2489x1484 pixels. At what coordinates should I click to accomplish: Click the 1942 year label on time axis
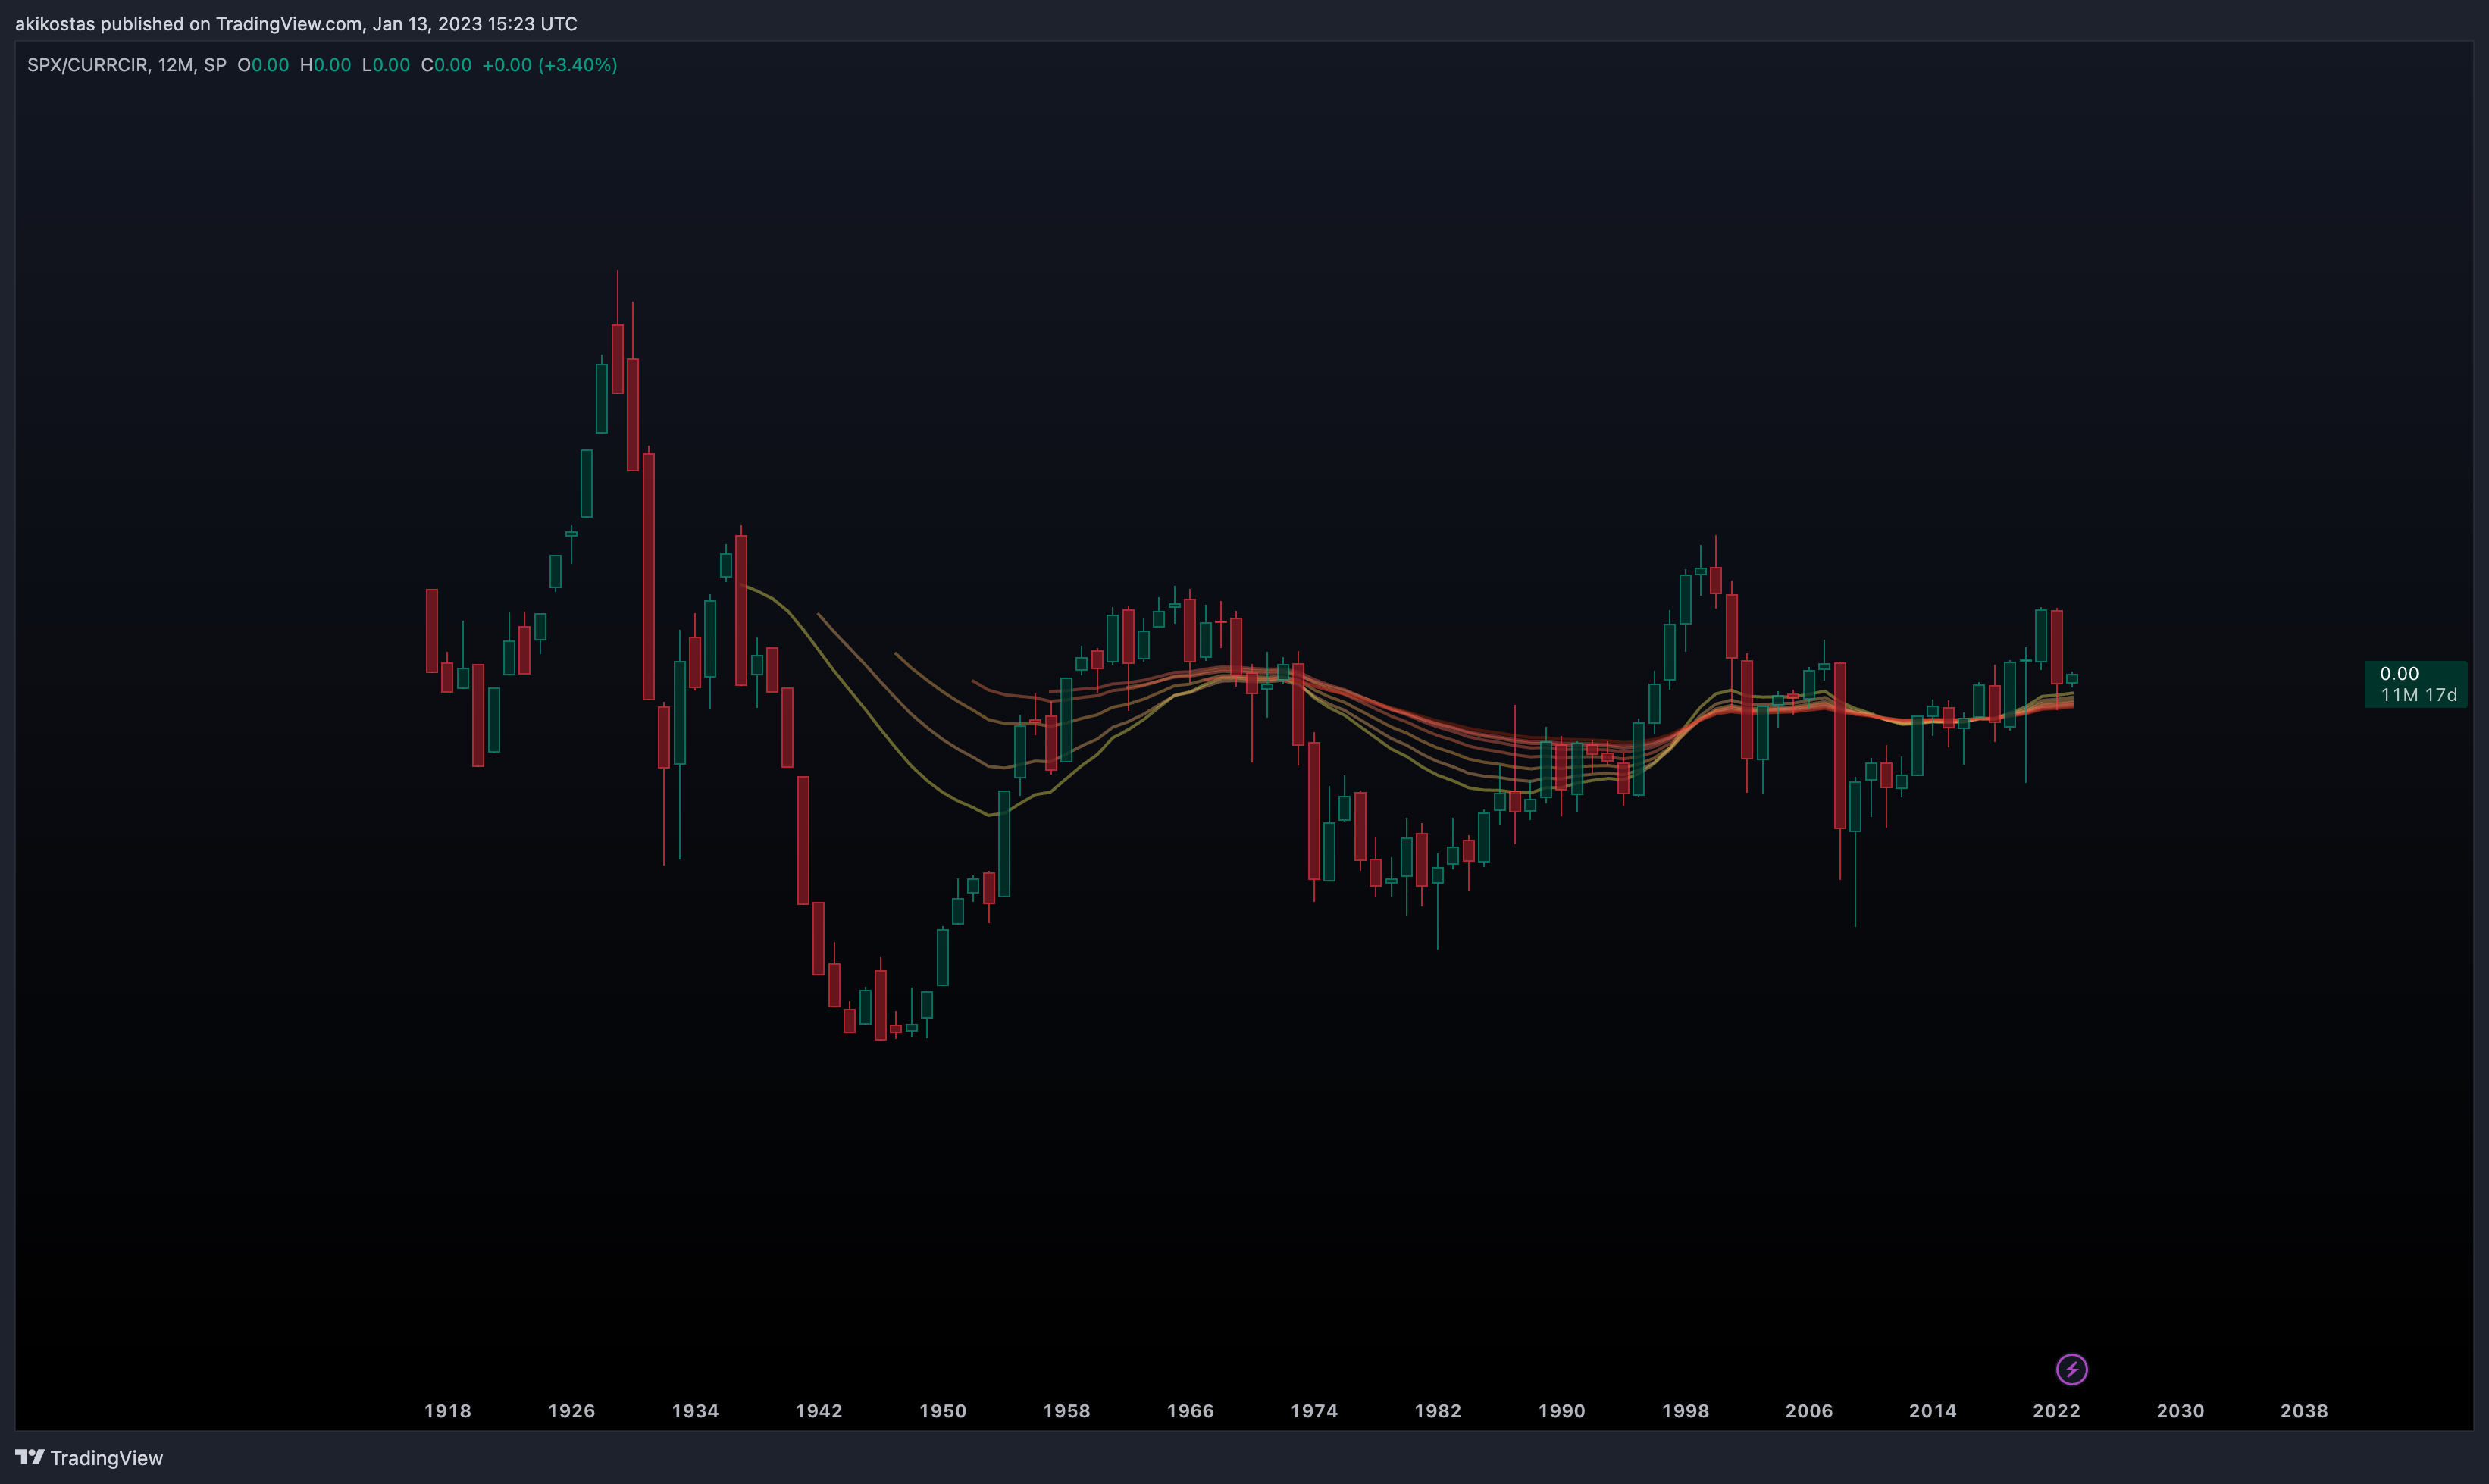pyautogui.click(x=819, y=1411)
